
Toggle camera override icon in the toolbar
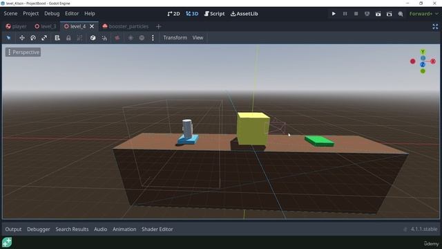[117, 38]
